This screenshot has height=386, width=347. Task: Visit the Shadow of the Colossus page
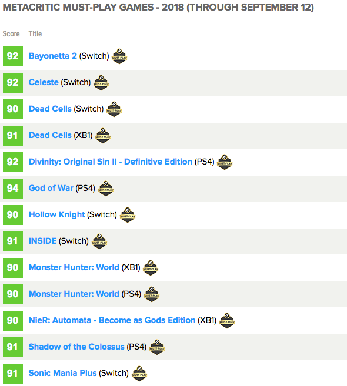(76, 347)
